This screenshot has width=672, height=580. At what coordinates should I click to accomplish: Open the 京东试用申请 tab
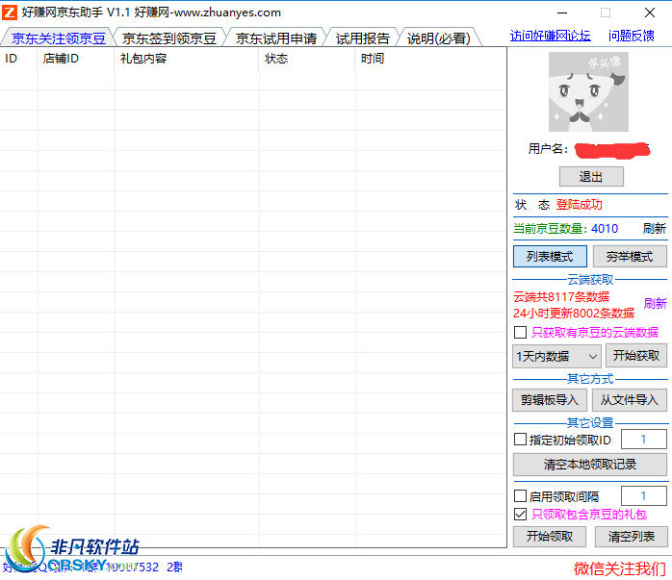coord(276,38)
